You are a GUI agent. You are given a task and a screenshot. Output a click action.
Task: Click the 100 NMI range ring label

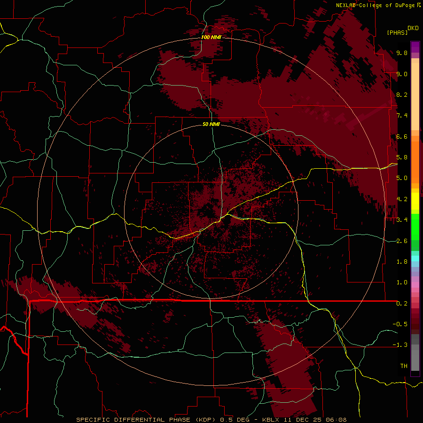pos(211,37)
